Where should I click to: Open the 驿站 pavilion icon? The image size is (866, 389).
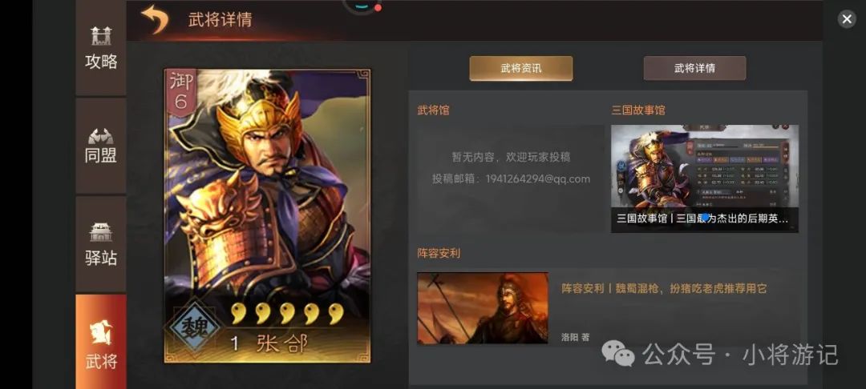tap(101, 243)
